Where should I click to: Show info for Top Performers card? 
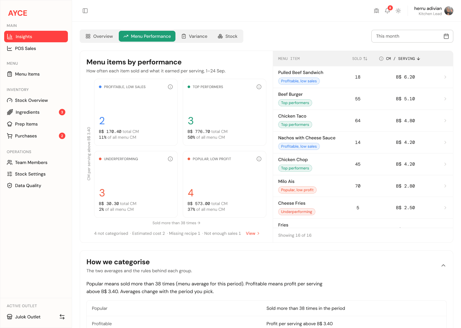click(x=259, y=87)
